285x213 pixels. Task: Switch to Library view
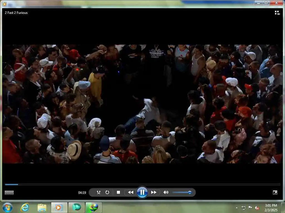coord(277,13)
